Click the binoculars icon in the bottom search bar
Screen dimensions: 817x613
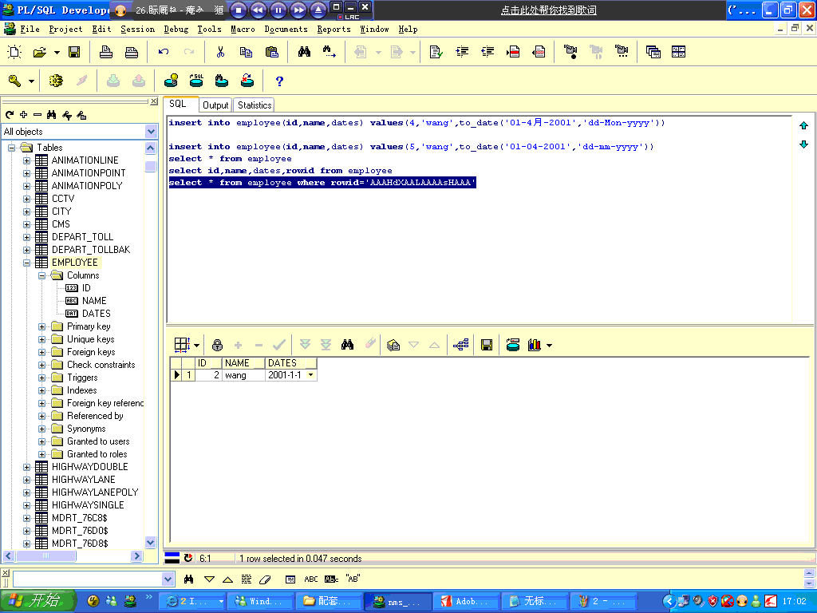[x=188, y=579]
